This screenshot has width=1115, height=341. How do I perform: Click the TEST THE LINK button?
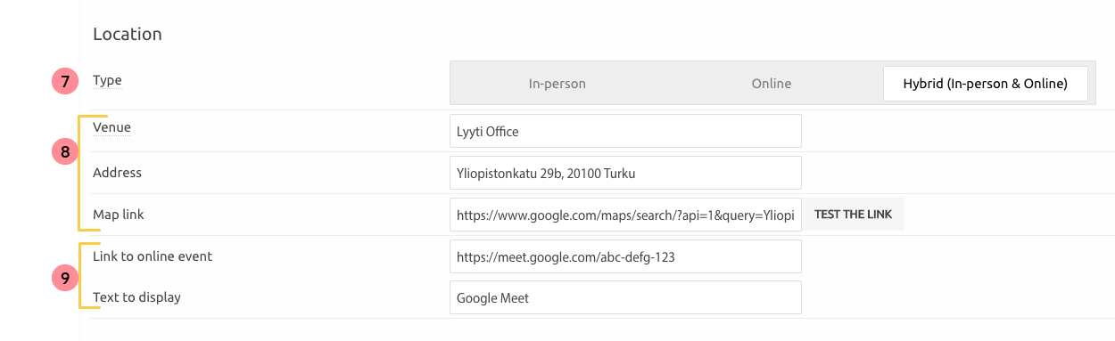pyautogui.click(x=854, y=215)
